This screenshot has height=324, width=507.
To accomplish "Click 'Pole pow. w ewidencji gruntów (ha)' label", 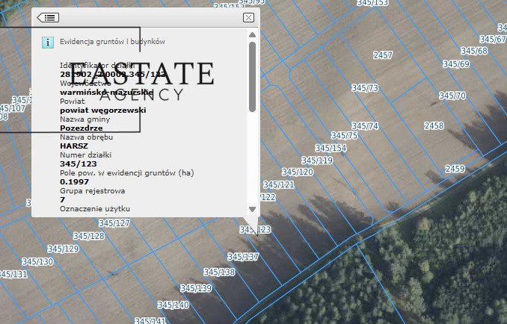I will coord(127,173).
